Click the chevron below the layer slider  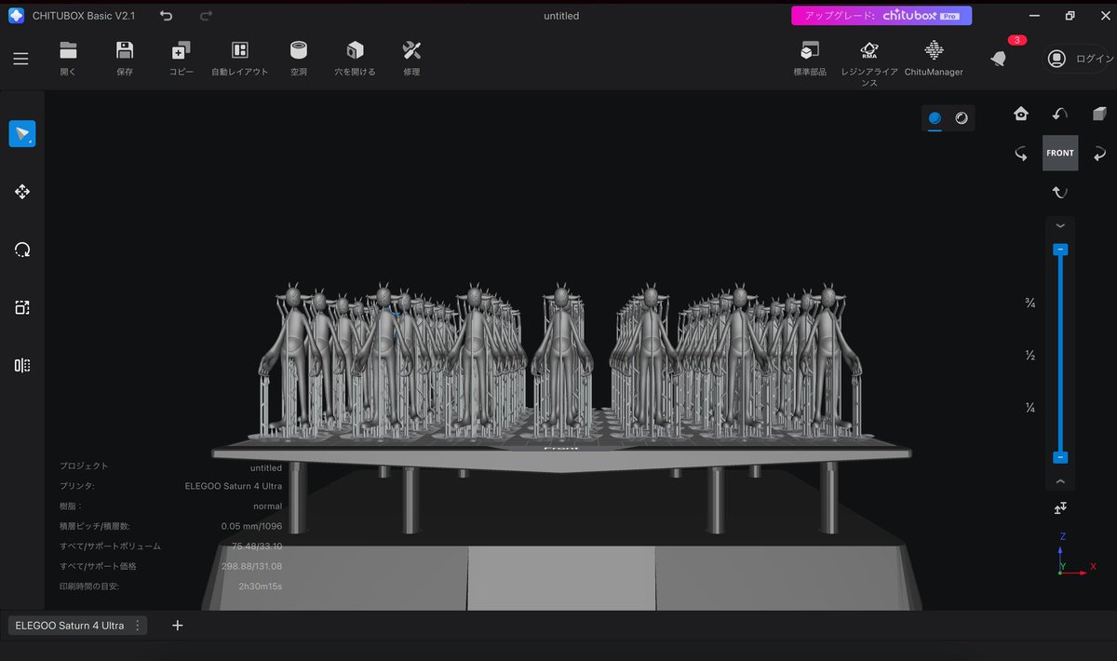(x=1060, y=481)
